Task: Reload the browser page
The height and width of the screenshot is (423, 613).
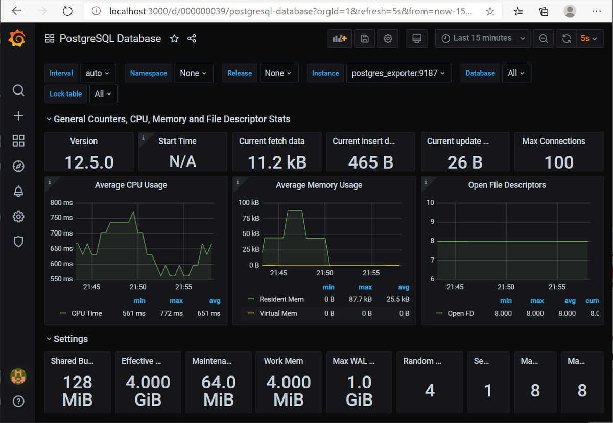Action: (67, 11)
